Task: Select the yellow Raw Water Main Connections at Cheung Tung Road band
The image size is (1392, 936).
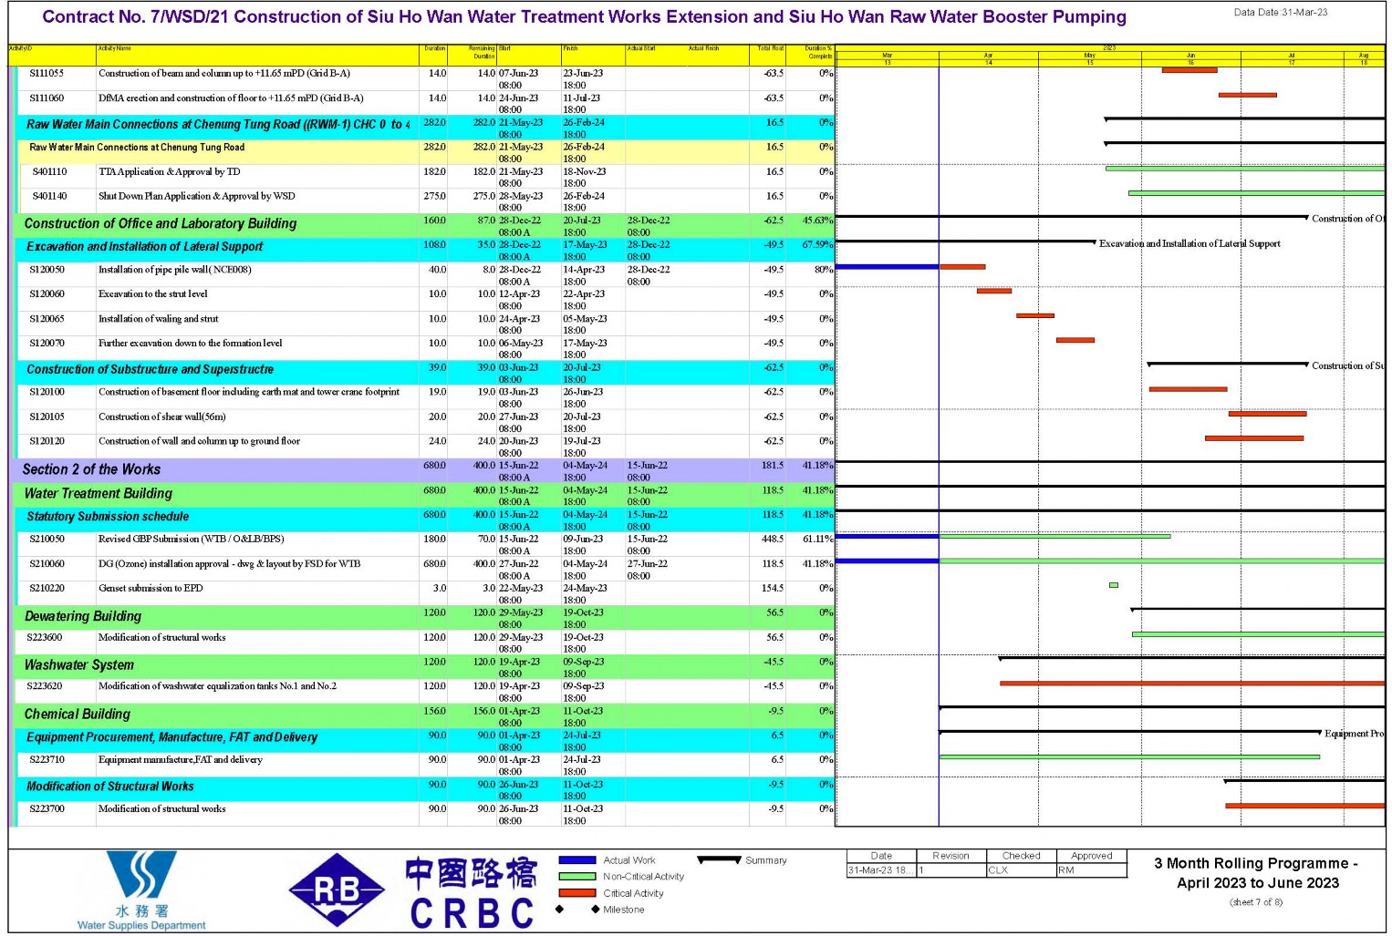Action: (x=425, y=151)
